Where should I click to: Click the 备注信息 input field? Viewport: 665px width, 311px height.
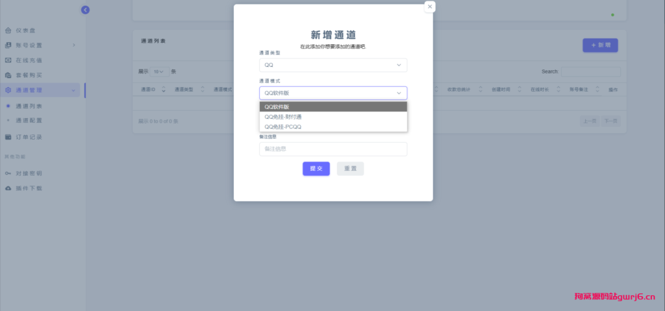[x=333, y=149]
